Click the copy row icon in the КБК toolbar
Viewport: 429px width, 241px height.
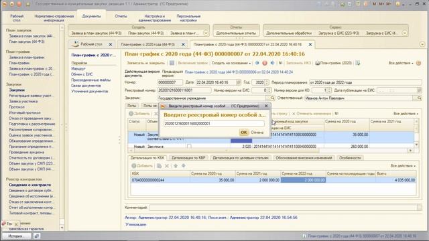click(160, 166)
